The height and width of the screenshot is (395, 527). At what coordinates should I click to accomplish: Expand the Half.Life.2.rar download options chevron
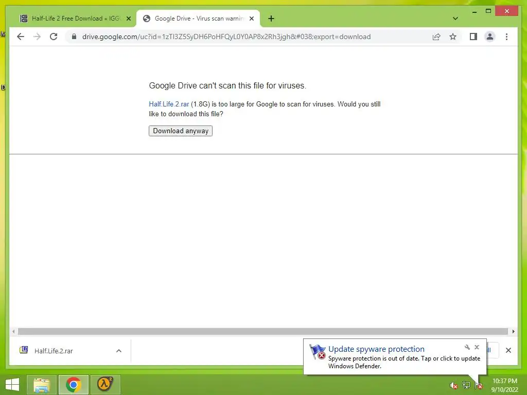click(119, 351)
